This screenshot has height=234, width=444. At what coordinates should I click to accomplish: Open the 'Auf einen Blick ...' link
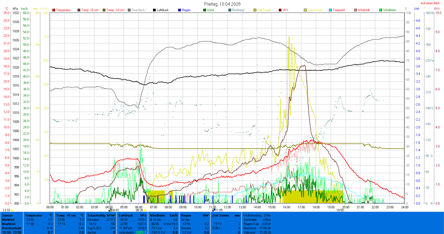click(432, 3)
